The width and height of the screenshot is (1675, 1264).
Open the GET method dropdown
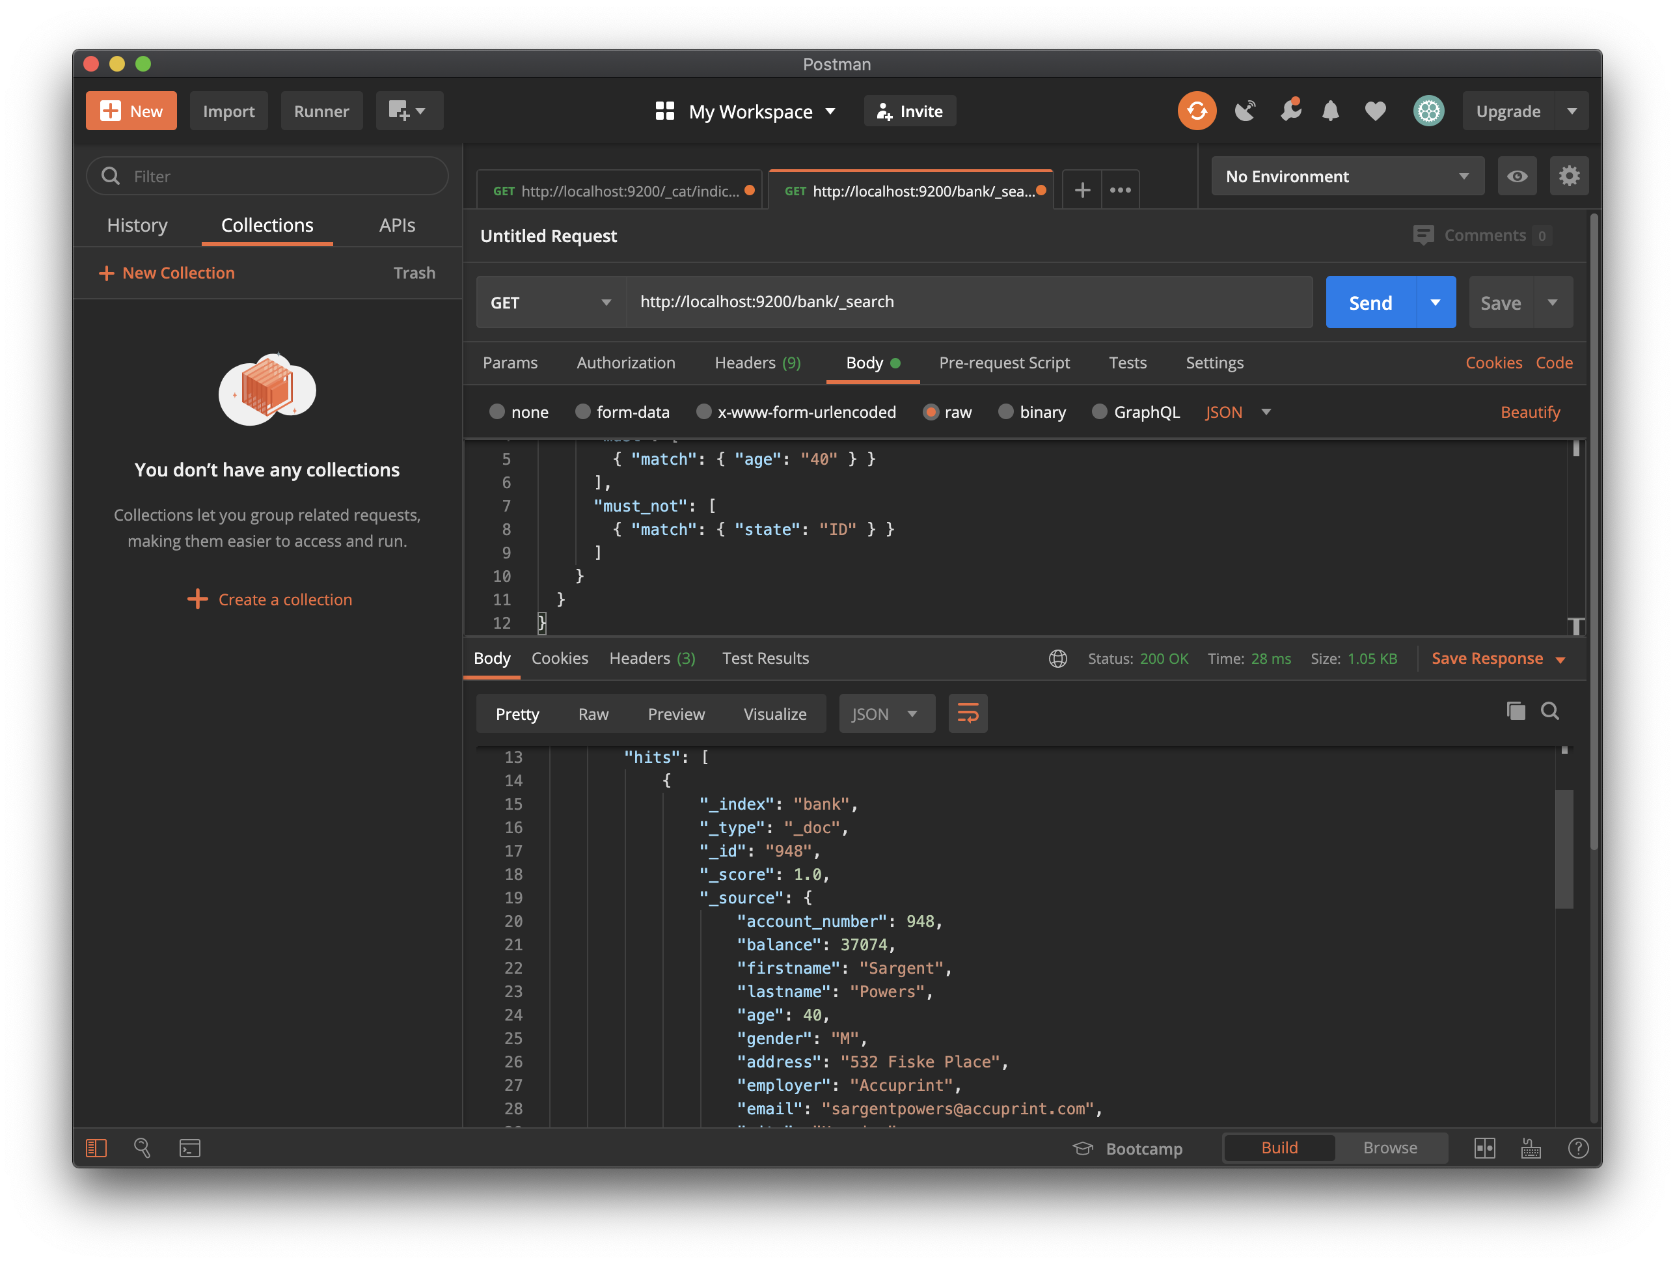pos(551,302)
